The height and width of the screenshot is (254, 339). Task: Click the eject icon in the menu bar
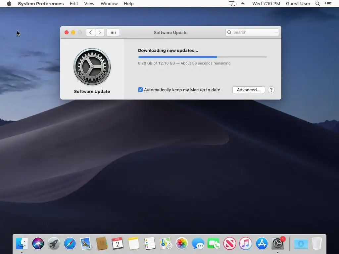243,4
